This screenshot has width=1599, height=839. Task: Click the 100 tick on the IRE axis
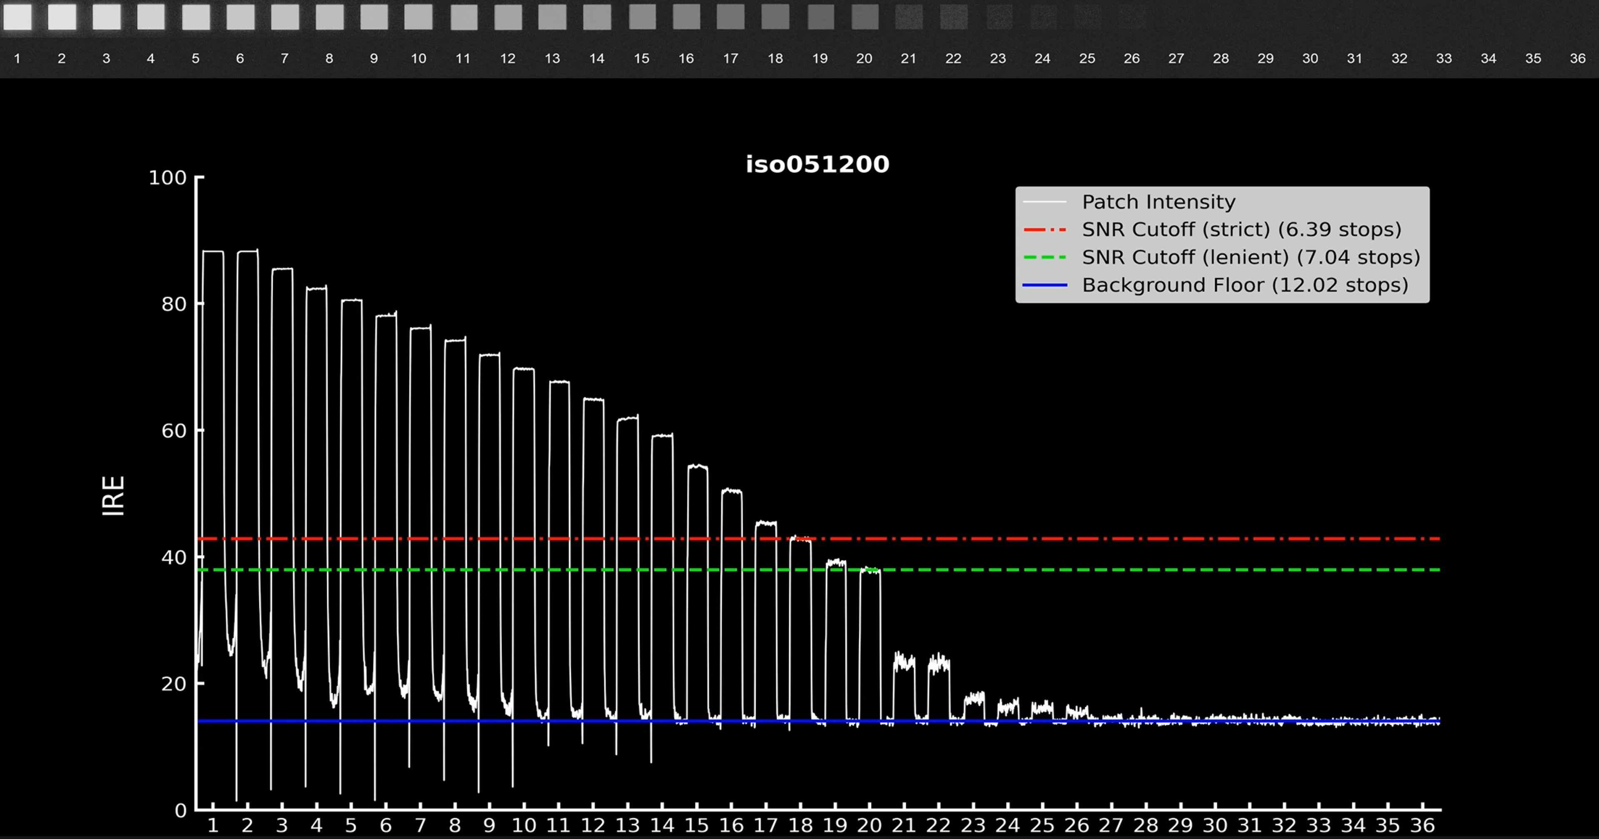[x=167, y=178]
